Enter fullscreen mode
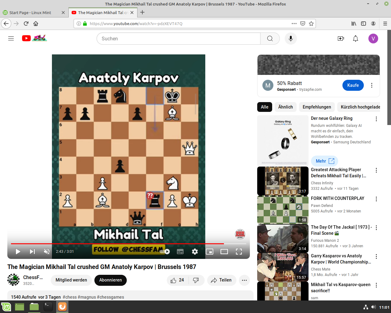 239,252
